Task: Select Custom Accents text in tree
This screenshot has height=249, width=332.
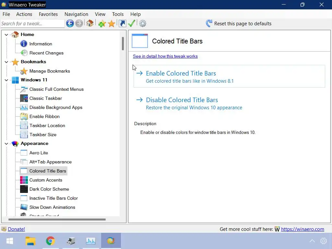Action: tap(46, 180)
